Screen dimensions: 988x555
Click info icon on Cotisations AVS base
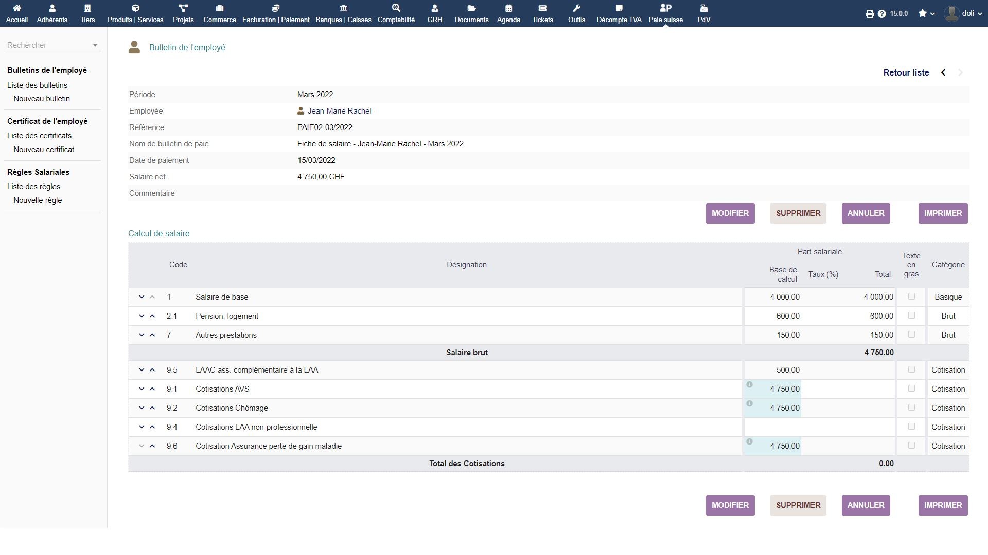[x=749, y=385]
